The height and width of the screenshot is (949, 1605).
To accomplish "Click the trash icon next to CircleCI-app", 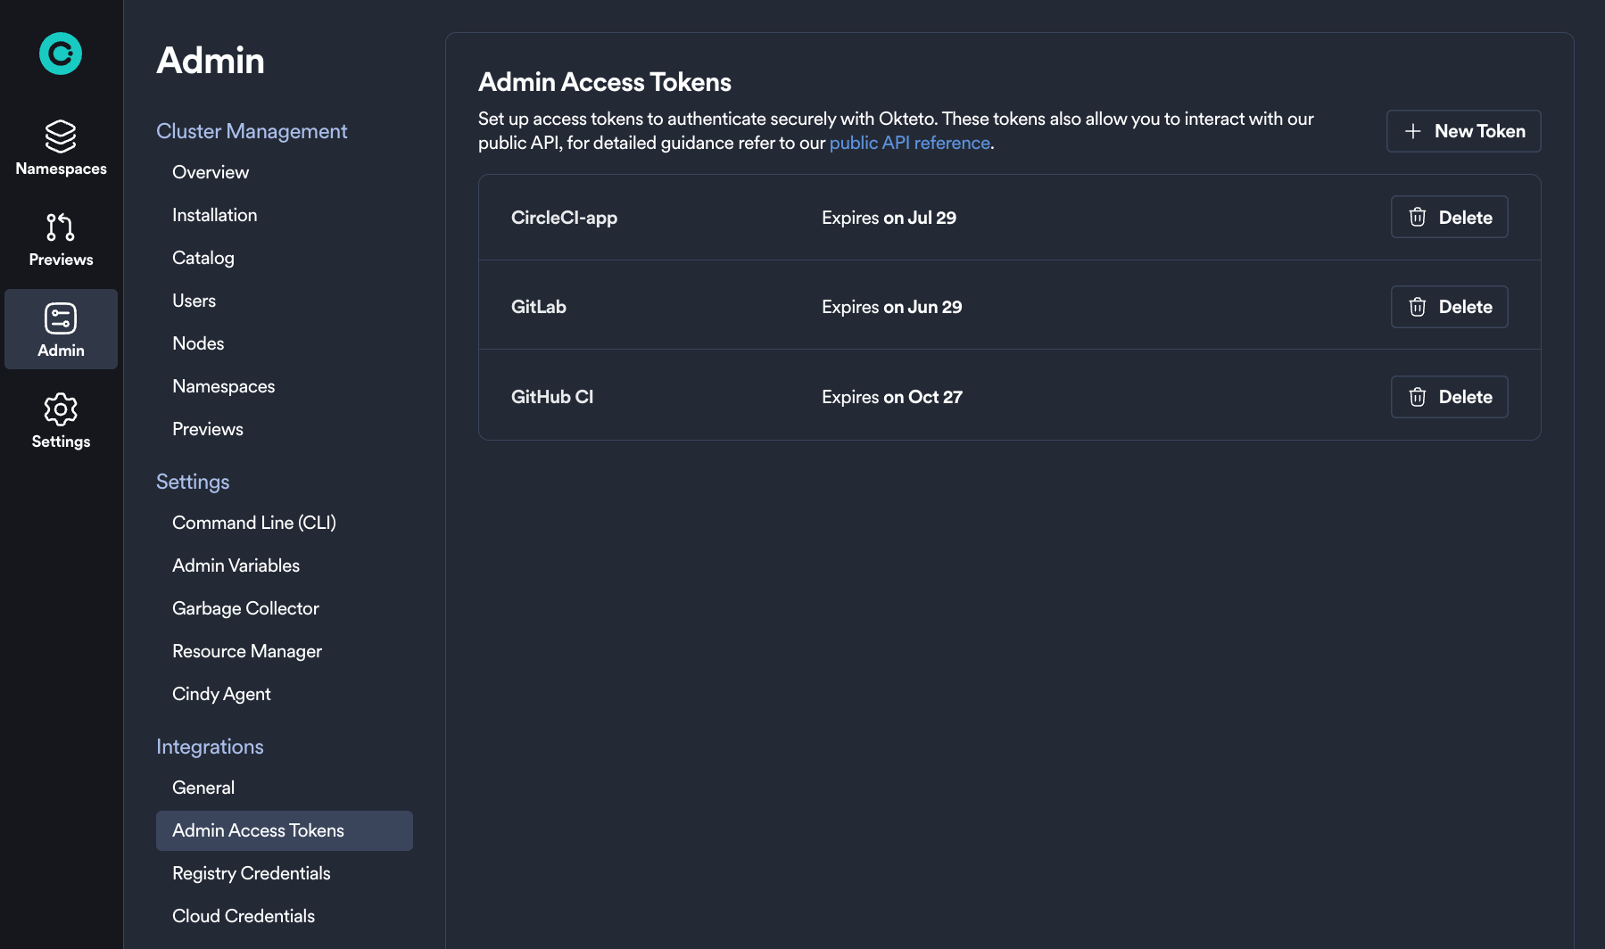I will (1417, 217).
